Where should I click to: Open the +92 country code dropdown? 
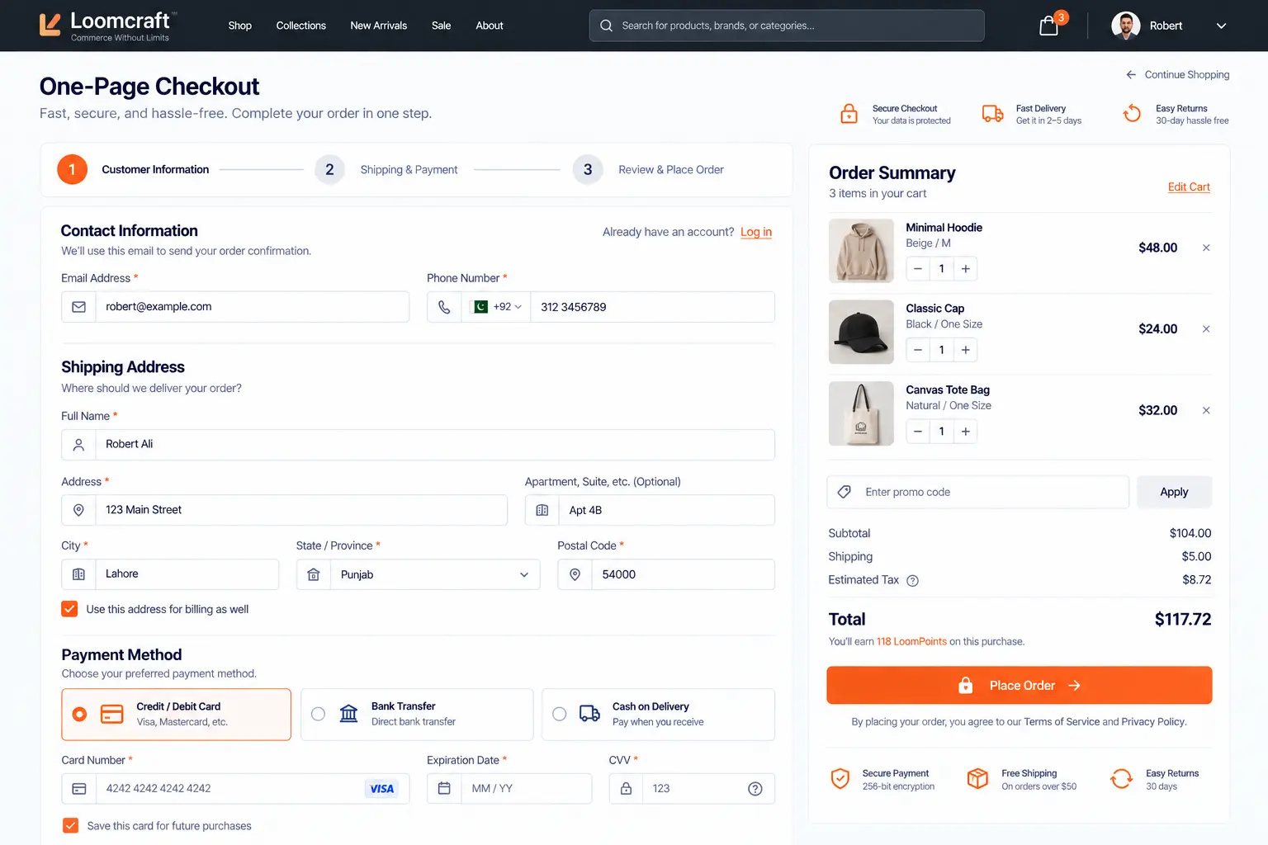[x=497, y=307]
